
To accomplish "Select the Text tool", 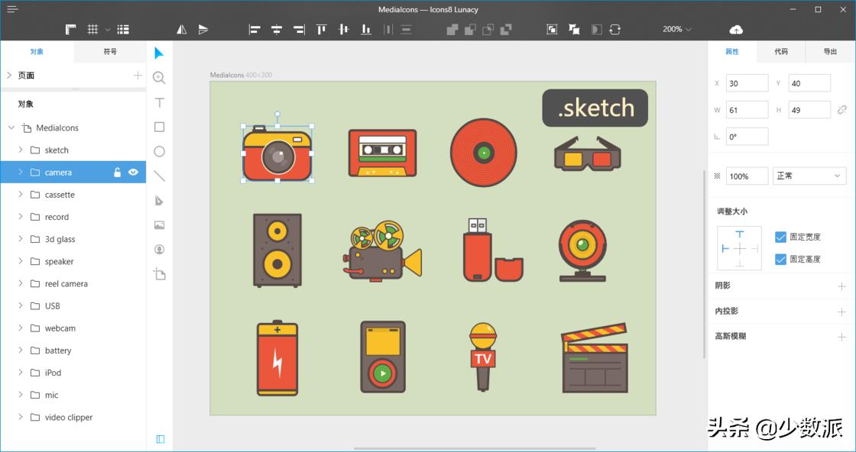I will click(x=159, y=102).
